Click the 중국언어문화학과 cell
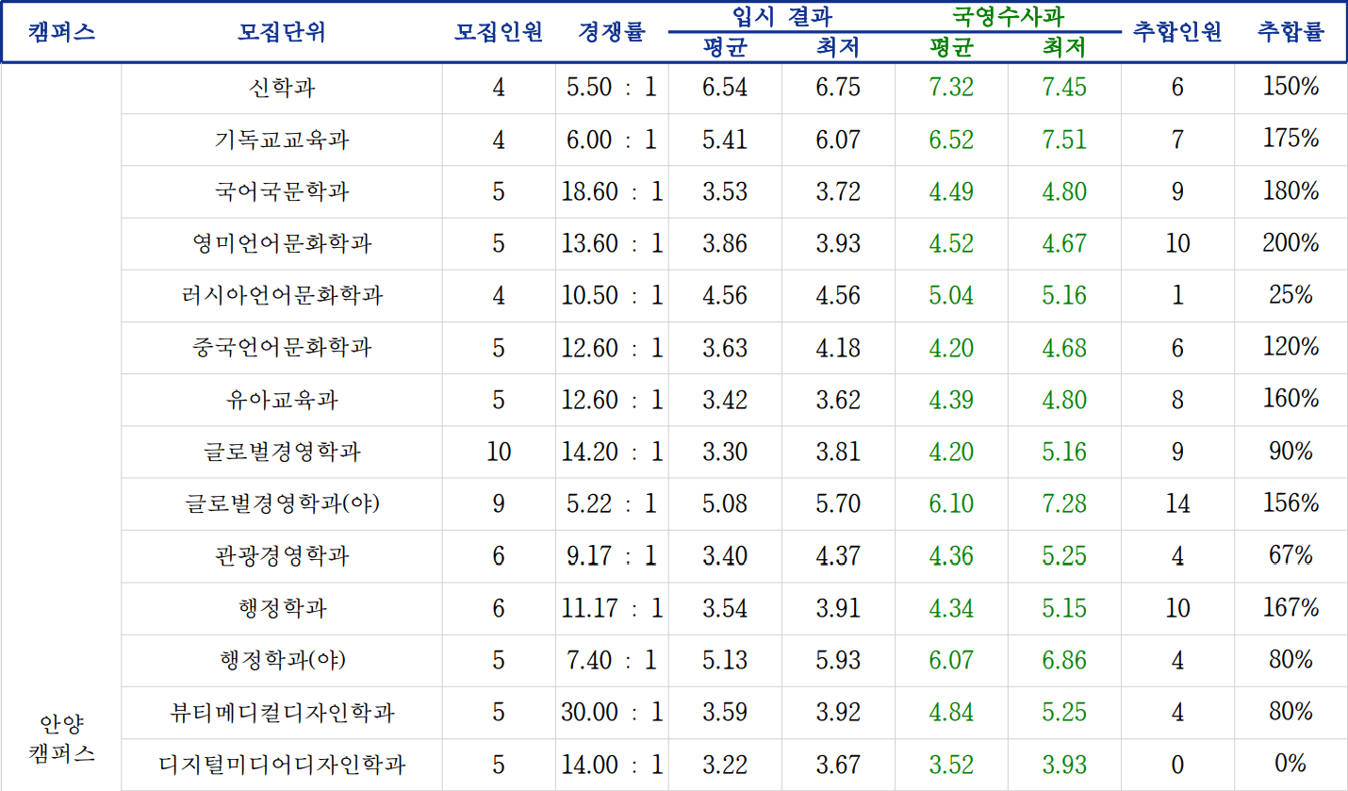This screenshot has height=791, width=1348. (x=282, y=347)
